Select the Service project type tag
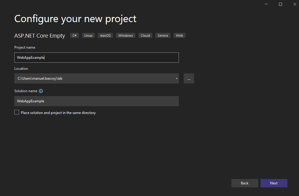The width and height of the screenshot is (299, 196). (163, 36)
